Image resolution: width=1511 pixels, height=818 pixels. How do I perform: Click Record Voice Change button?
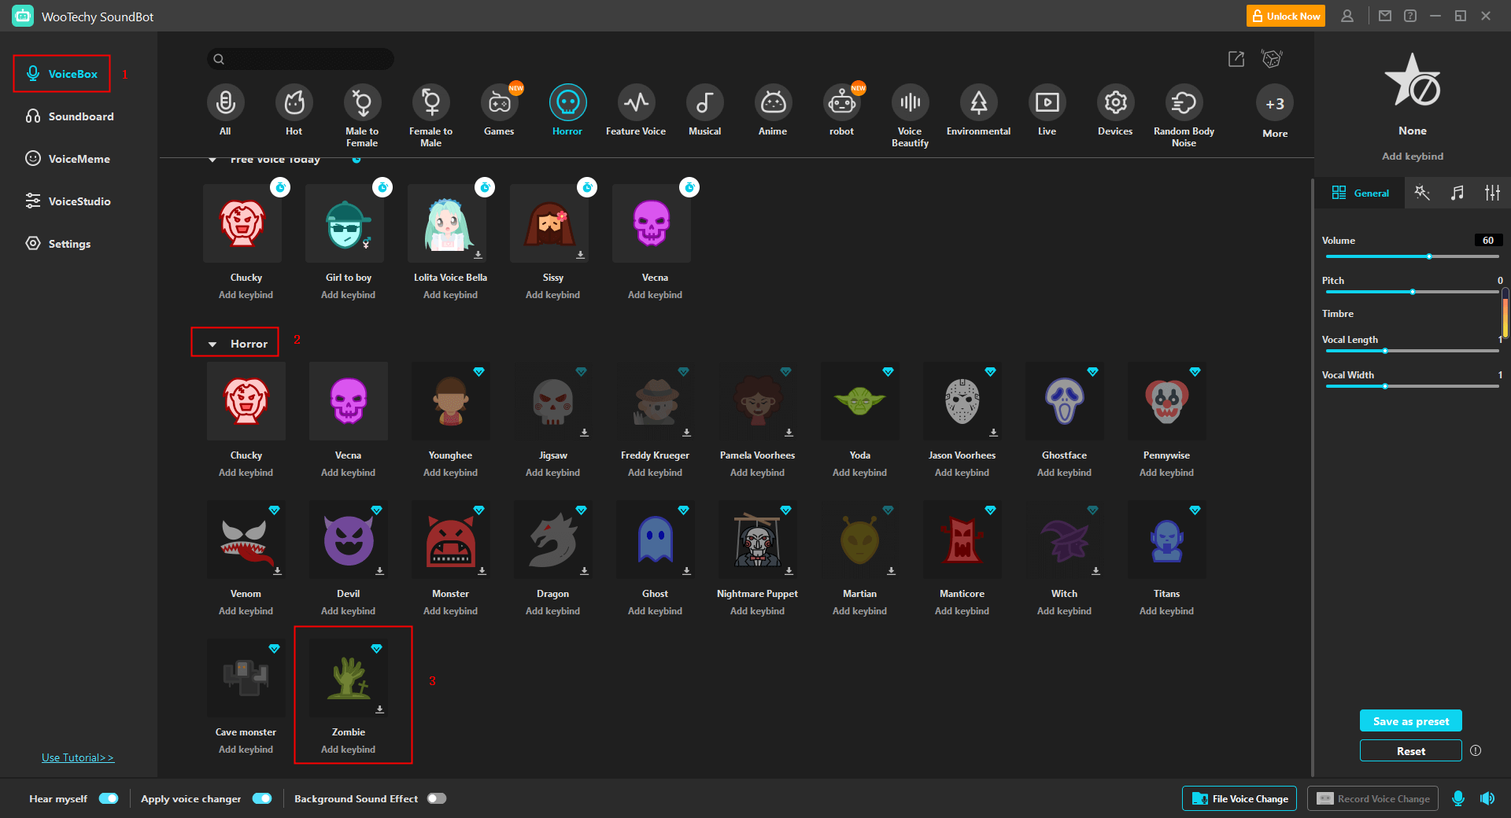pos(1373,798)
